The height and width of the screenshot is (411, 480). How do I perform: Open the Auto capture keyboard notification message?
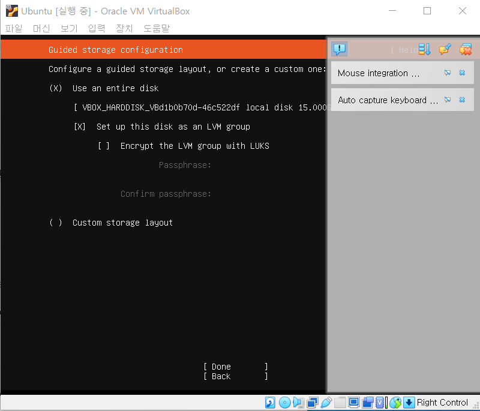pyautogui.click(x=388, y=100)
